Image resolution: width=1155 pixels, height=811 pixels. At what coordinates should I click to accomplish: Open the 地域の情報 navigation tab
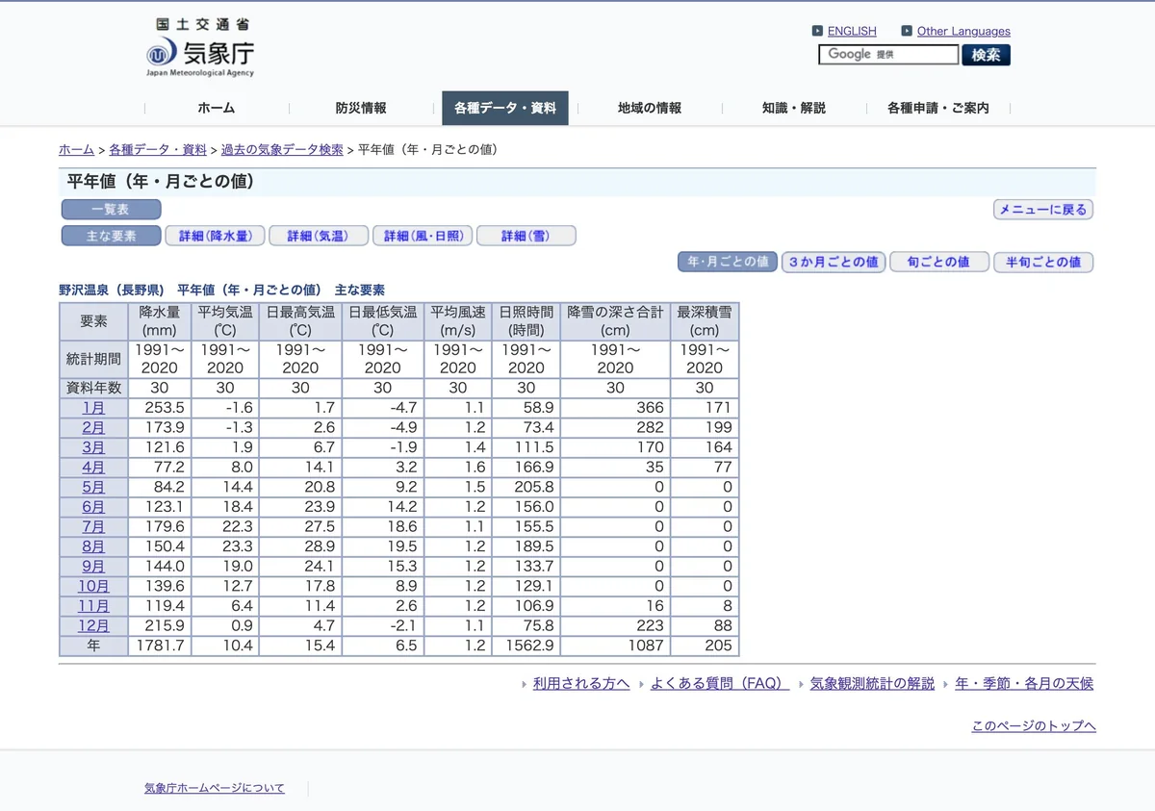tap(650, 108)
